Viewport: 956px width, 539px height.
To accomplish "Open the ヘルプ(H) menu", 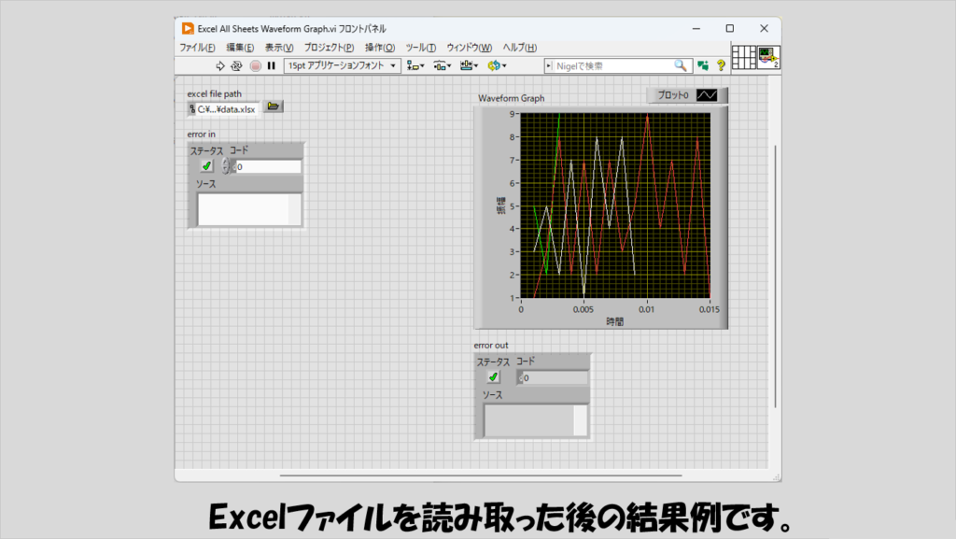I will point(519,48).
